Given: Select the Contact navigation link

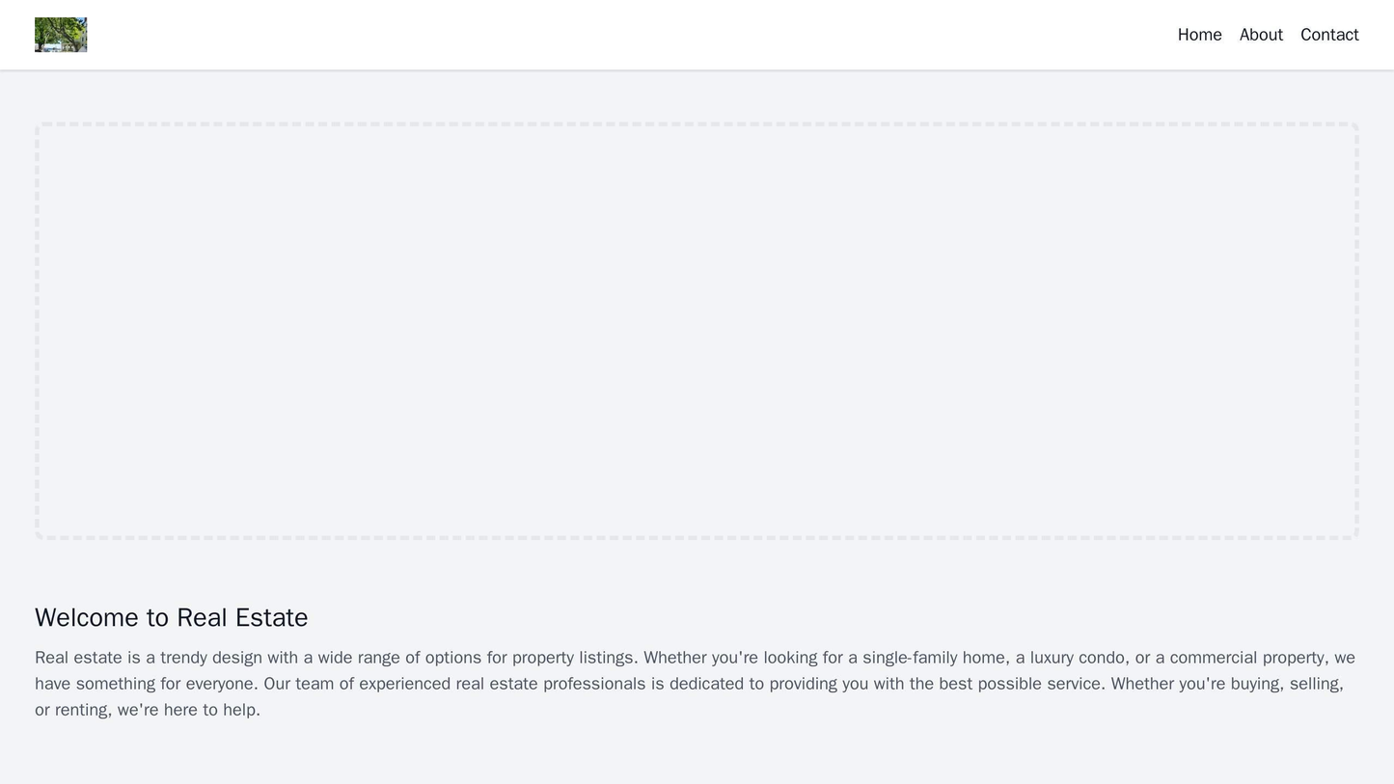Looking at the screenshot, I should [x=1328, y=35].
